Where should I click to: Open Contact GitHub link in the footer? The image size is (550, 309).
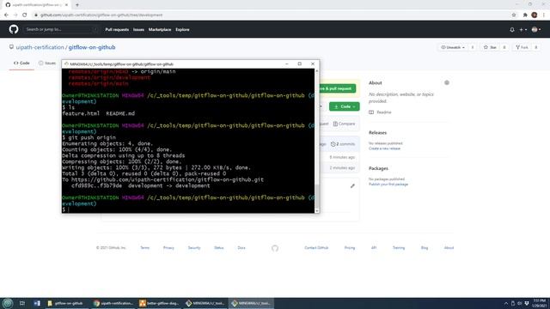tap(316, 248)
